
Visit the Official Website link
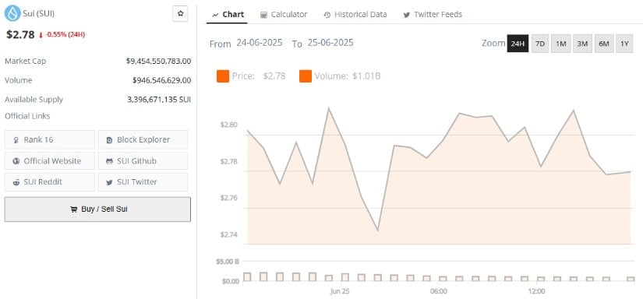pyautogui.click(x=50, y=161)
